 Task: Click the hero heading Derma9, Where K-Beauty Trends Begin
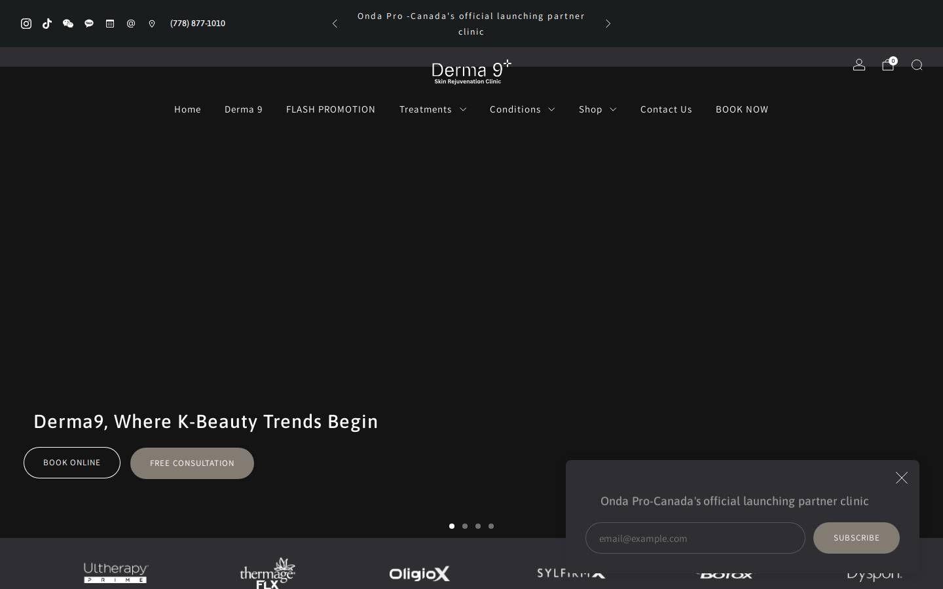point(206,421)
